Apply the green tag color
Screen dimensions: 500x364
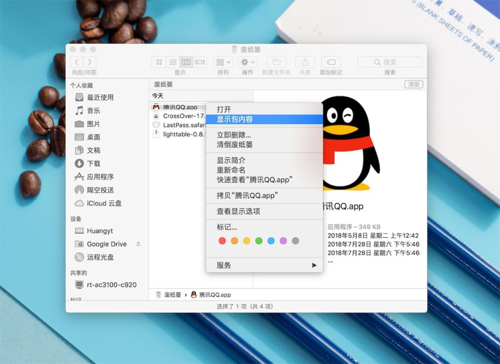[x=259, y=241]
